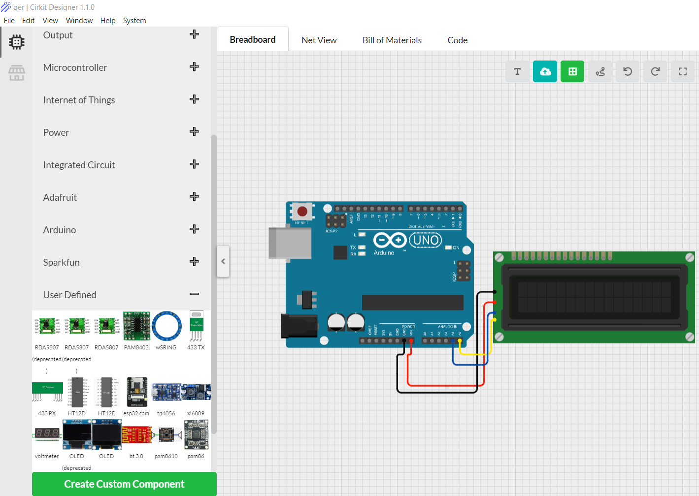Toggle the grid display icon

[x=572, y=71]
